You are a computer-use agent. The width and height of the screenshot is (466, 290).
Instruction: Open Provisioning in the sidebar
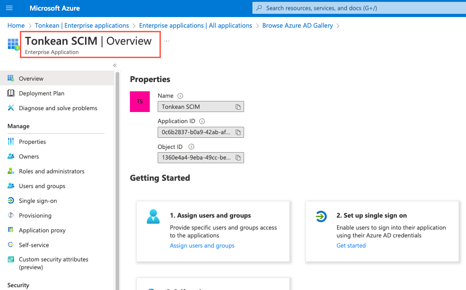(35, 215)
